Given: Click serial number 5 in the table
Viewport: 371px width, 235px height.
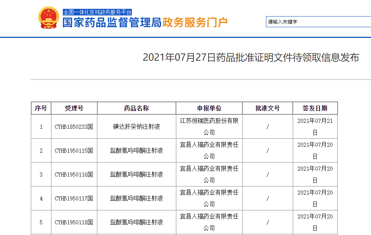Looking at the screenshot, I should (x=41, y=222).
